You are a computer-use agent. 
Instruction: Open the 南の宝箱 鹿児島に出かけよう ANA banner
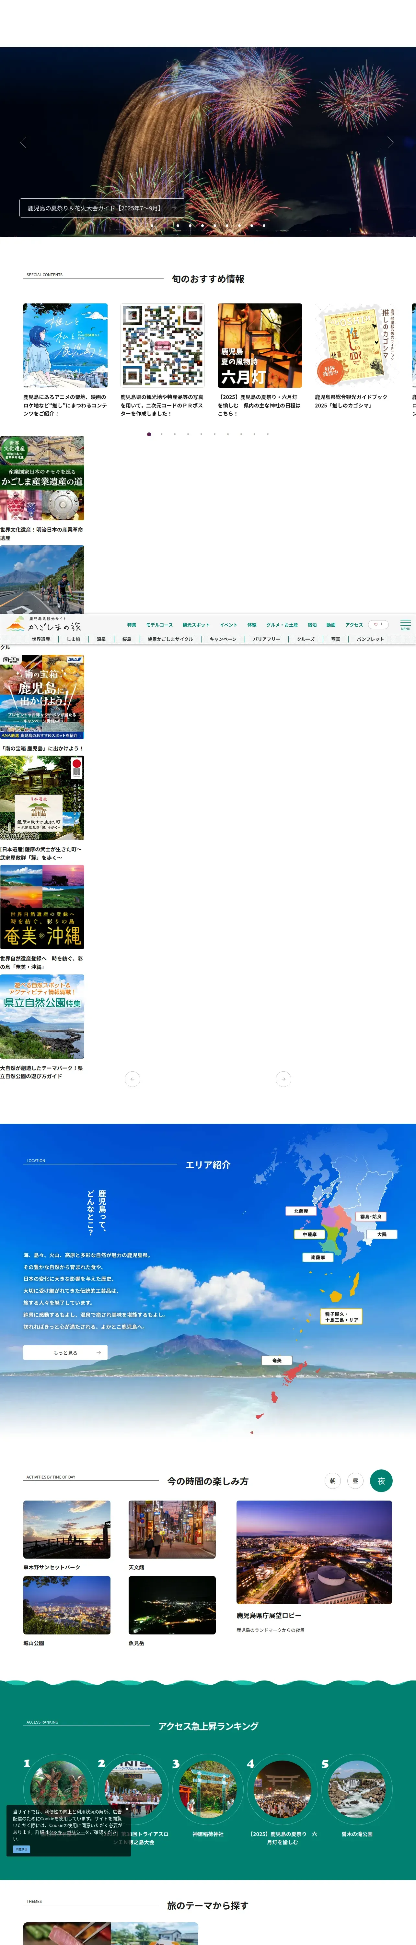click(x=42, y=697)
